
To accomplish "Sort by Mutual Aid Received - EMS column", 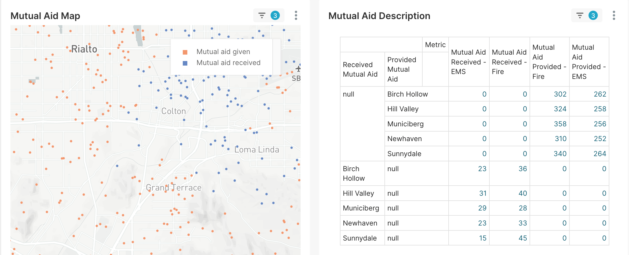I will tap(468, 62).
